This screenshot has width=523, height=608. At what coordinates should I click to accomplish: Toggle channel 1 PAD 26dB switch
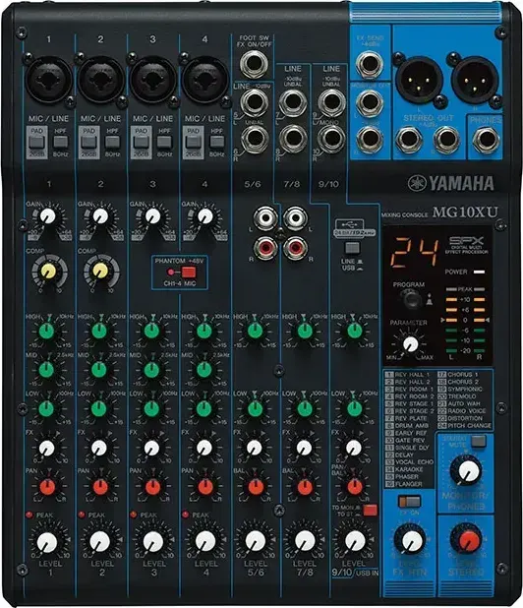36,142
